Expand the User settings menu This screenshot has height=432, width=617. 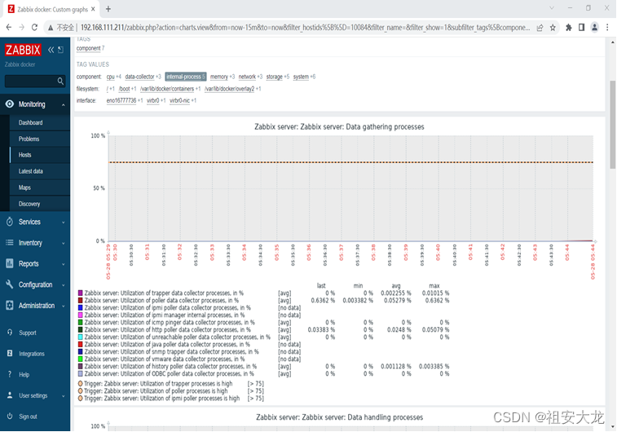(63, 395)
